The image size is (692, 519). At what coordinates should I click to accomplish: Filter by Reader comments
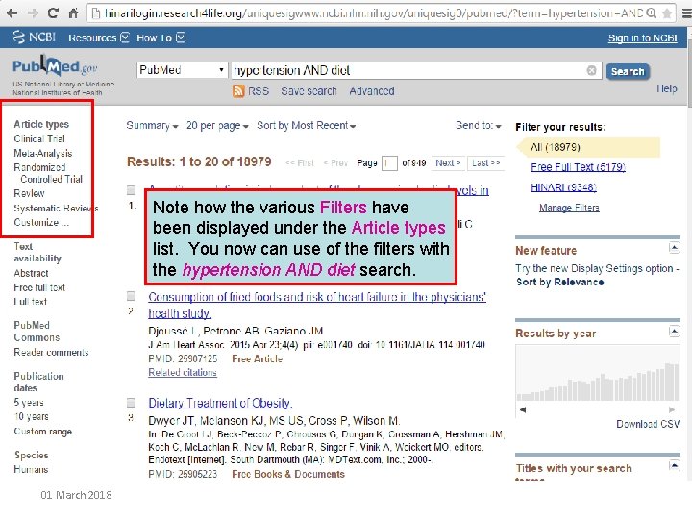51,352
